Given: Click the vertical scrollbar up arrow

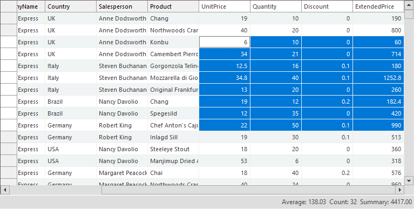Looking at the screenshot, I should tap(409, 5).
